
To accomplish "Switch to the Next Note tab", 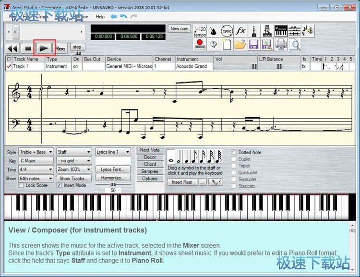I will (x=150, y=150).
